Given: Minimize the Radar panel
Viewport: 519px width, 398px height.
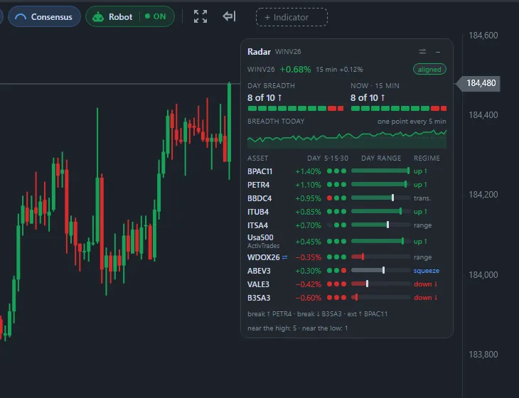Looking at the screenshot, I should [438, 52].
